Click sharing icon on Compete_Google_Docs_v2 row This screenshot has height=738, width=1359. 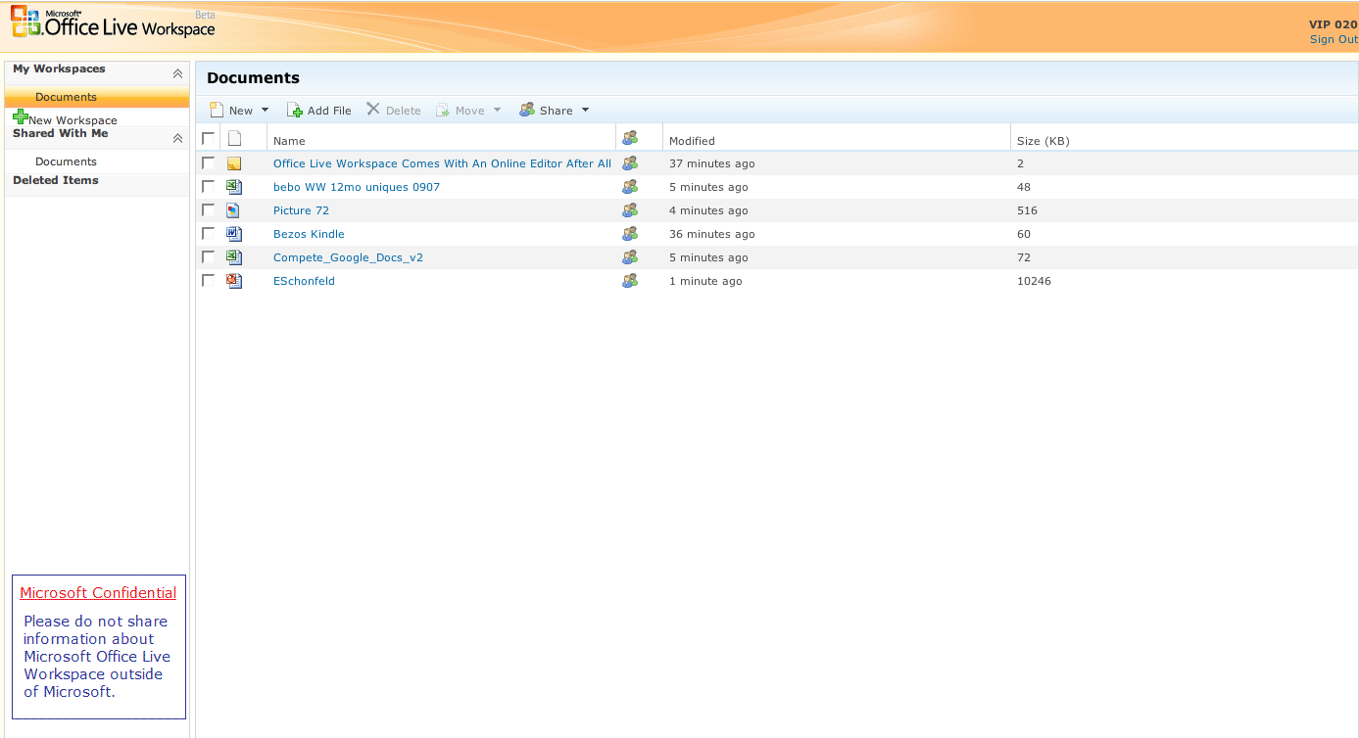click(630, 257)
